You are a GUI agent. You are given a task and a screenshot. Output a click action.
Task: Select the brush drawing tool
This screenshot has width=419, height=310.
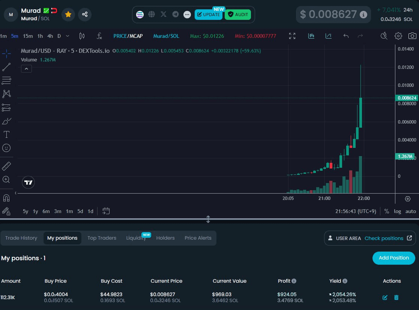click(6, 121)
